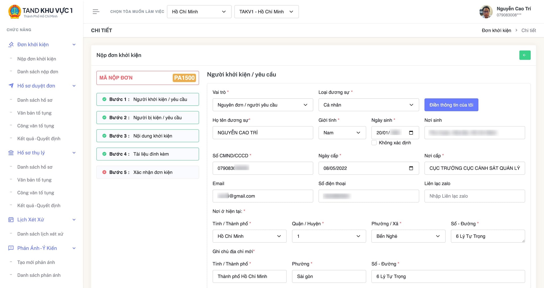
Task: Click the new-address Số - Đường field
Action: pyautogui.click(x=448, y=276)
